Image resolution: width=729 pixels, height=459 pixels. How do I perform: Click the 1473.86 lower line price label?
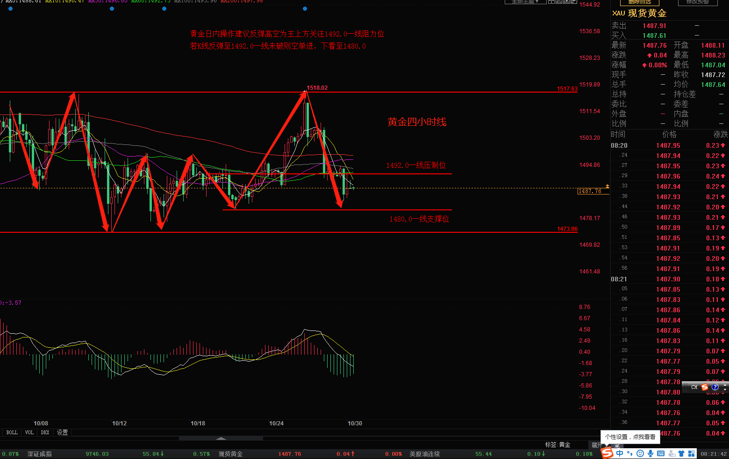pos(567,229)
